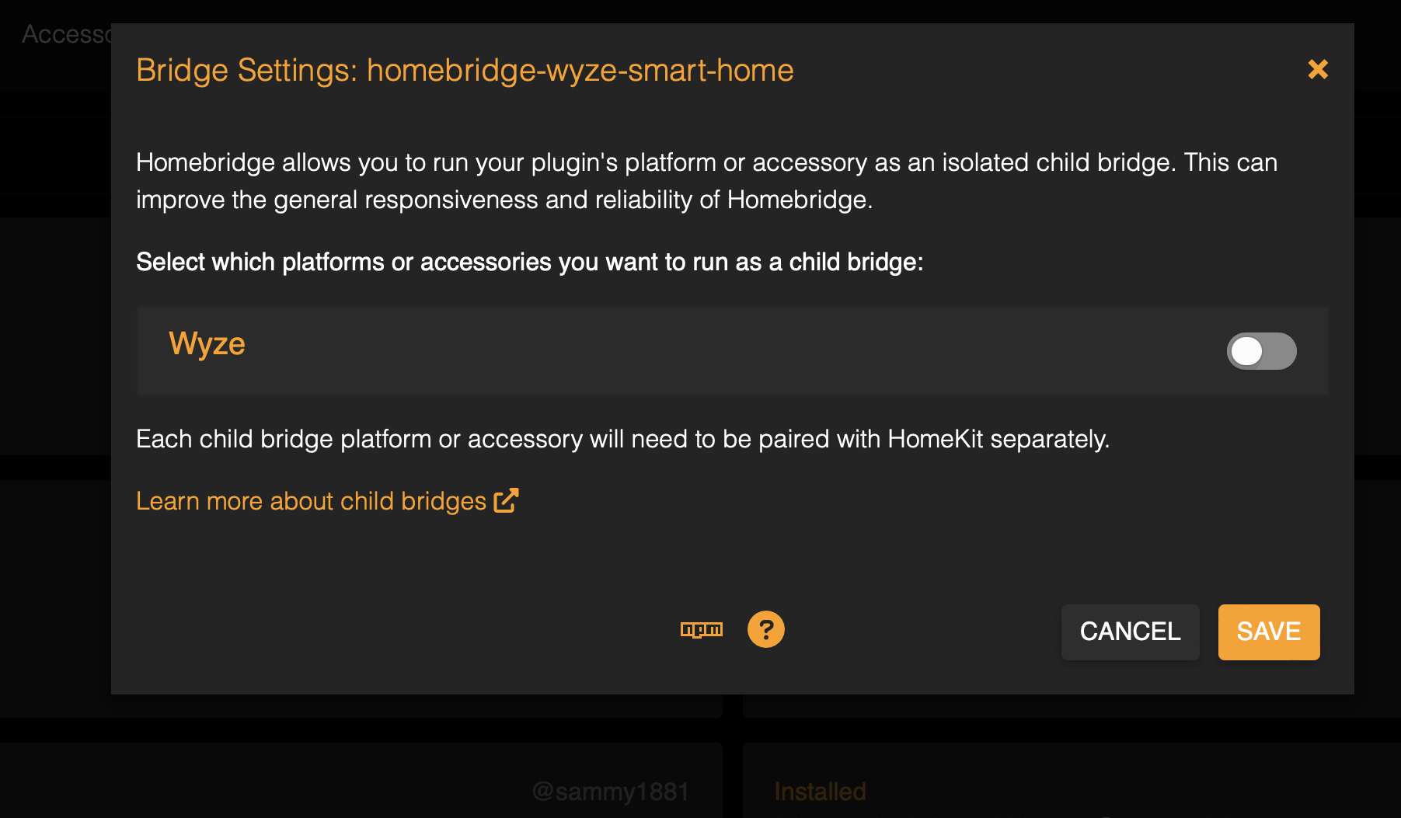Viewport: 1401px width, 818px height.
Task: Open the plugin's npm page via npm icon
Action: [x=702, y=630]
